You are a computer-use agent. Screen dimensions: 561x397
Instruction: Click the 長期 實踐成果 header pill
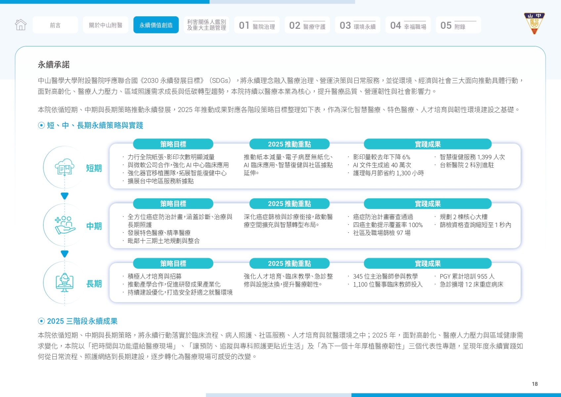[428, 264]
